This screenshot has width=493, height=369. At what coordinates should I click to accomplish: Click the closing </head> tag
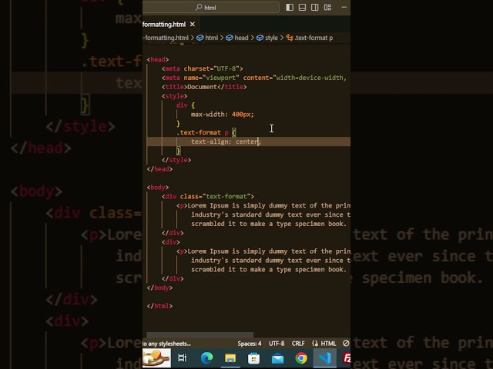click(x=159, y=169)
